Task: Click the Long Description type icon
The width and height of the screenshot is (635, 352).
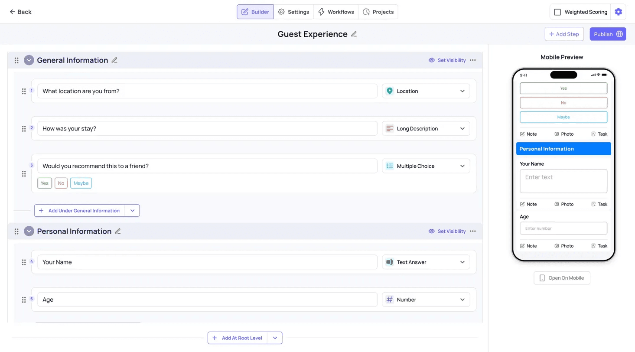Action: 390,129
